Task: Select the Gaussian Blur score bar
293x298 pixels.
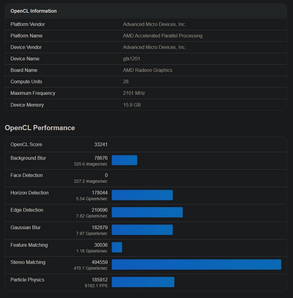Action: [142, 230]
